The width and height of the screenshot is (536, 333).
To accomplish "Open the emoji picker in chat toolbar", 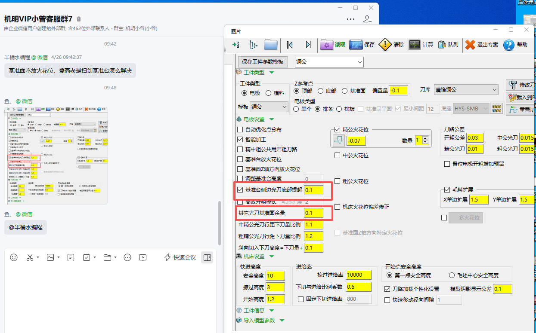I will (x=14, y=257).
